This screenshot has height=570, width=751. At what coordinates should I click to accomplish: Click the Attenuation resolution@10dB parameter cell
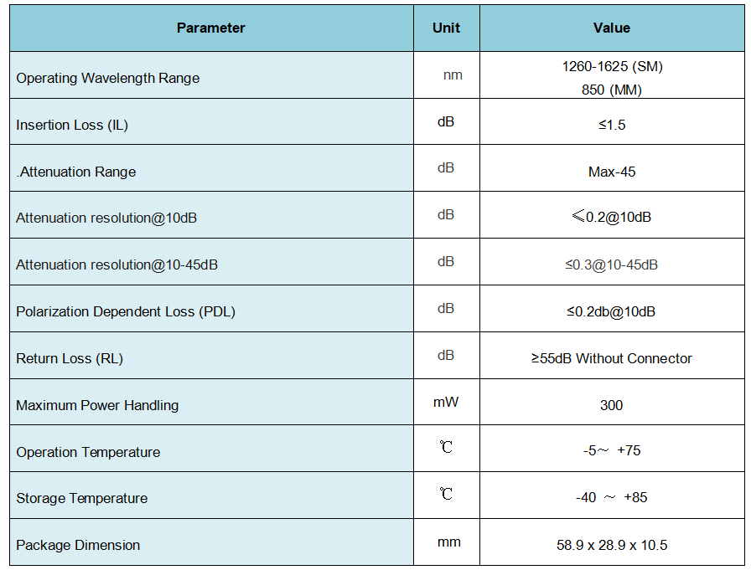coord(106,218)
